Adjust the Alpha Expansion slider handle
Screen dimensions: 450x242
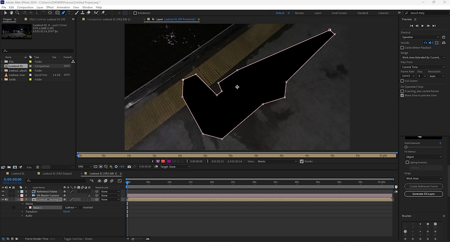(406, 147)
